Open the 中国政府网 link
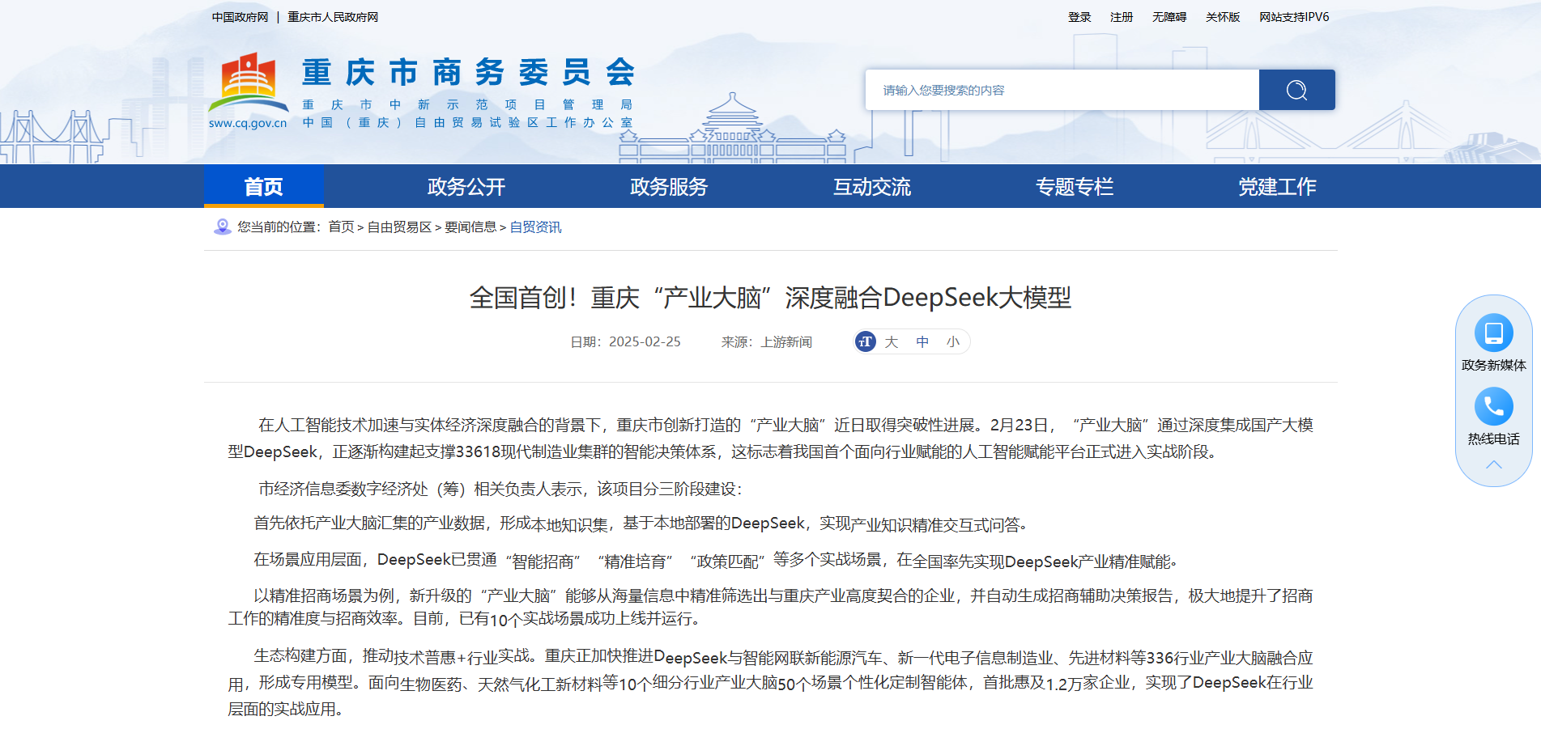This screenshot has width=1541, height=729. pos(239,16)
